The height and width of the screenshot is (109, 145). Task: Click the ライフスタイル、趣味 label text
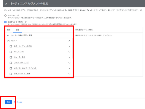22,74
